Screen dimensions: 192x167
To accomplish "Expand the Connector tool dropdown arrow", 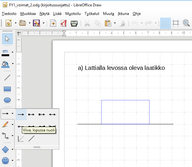I will pos(12,136).
